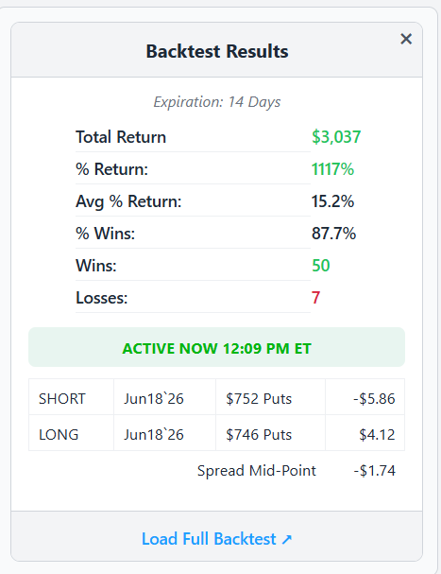The image size is (441, 574).
Task: Click the Avg % Return value 15.2%
Action: pyautogui.click(x=332, y=201)
